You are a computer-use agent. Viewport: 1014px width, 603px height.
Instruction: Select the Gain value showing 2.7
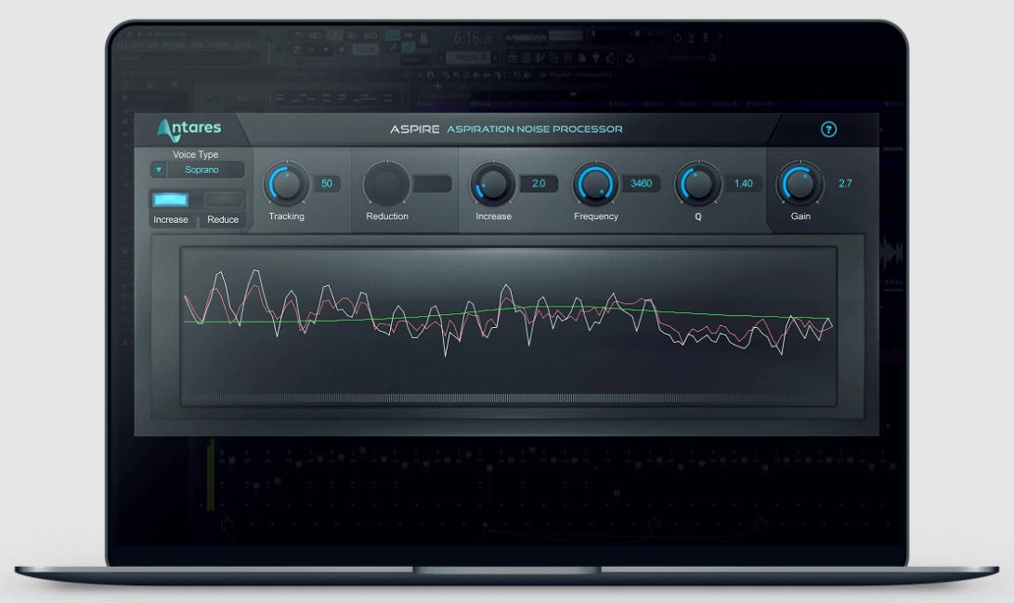845,184
